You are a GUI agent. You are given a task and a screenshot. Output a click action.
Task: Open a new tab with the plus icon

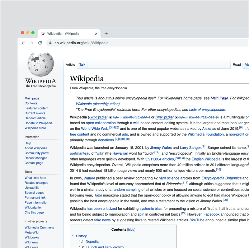(106, 34)
